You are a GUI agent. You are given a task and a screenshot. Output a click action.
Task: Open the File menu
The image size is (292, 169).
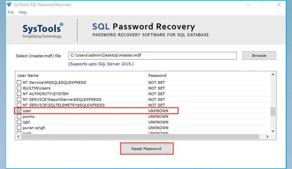point(11,12)
